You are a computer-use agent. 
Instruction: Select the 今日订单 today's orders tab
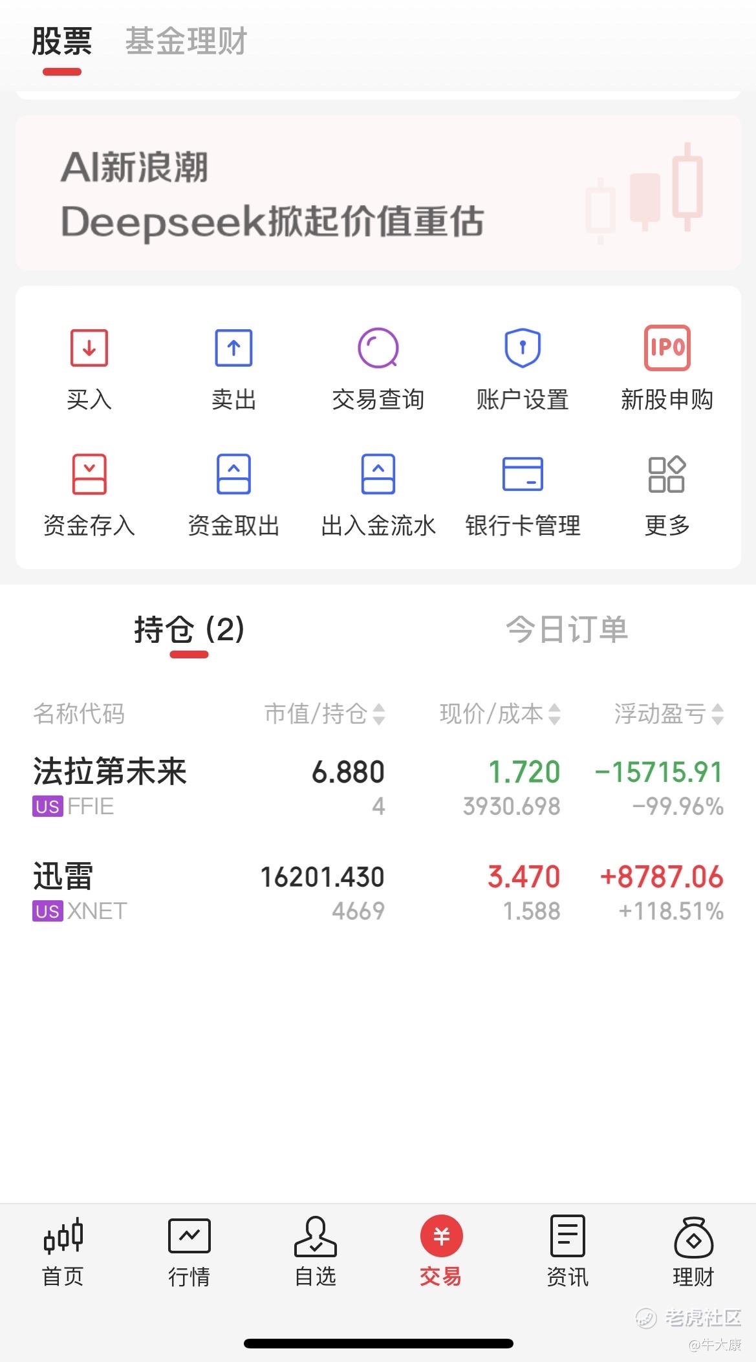[567, 629]
